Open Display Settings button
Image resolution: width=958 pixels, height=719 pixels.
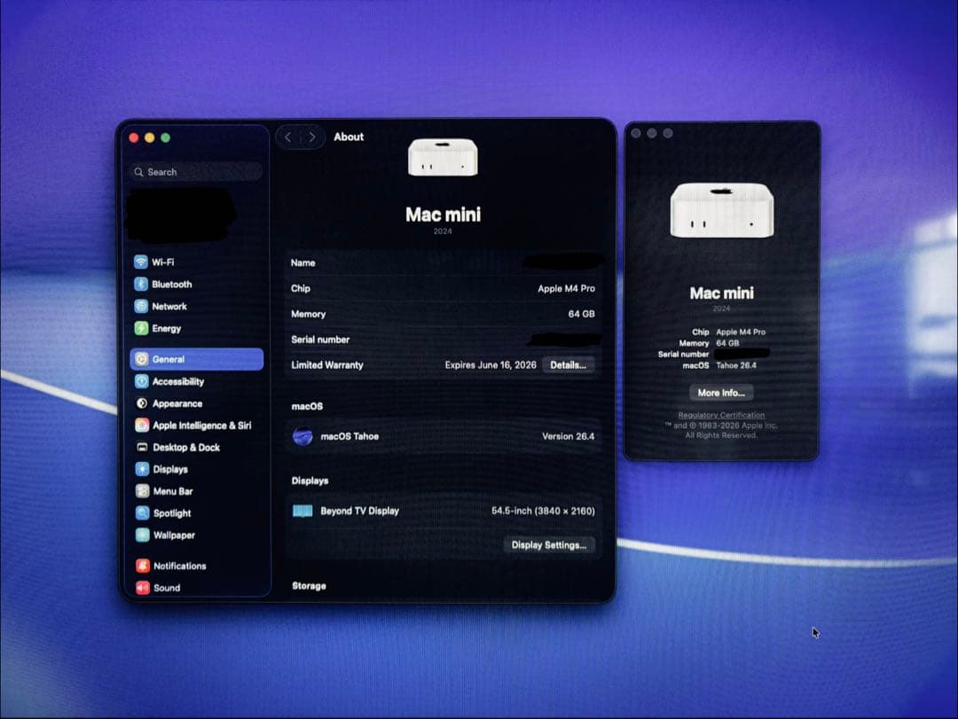coord(549,545)
